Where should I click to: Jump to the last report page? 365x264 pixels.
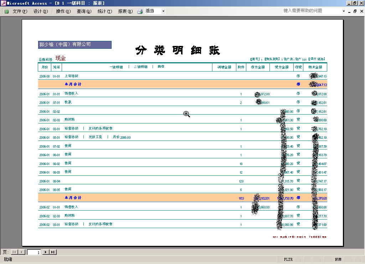pos(53,252)
